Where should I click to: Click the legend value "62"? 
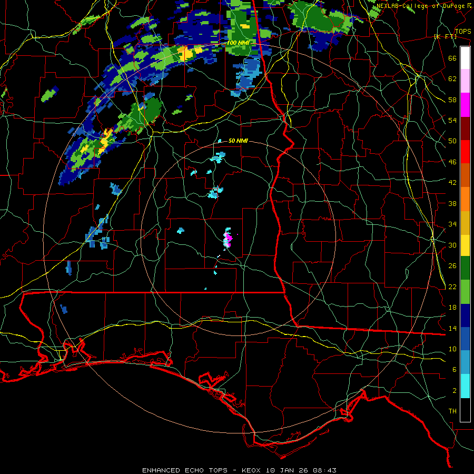click(x=452, y=78)
